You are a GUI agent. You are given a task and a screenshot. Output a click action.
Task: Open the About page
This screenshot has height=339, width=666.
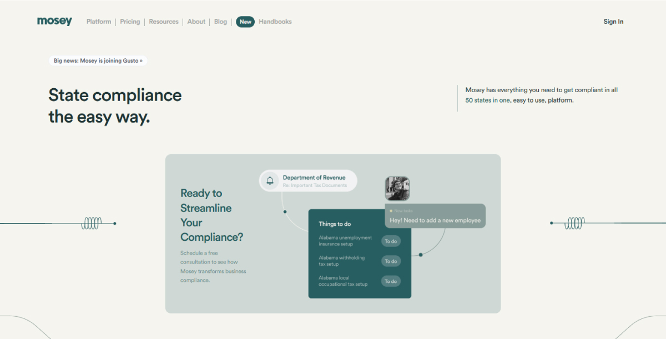(196, 22)
